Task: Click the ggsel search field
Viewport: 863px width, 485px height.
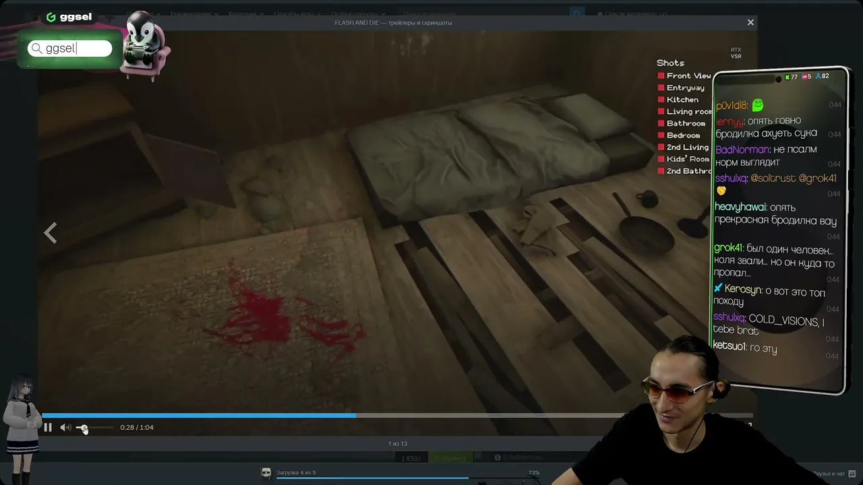Action: [x=69, y=48]
